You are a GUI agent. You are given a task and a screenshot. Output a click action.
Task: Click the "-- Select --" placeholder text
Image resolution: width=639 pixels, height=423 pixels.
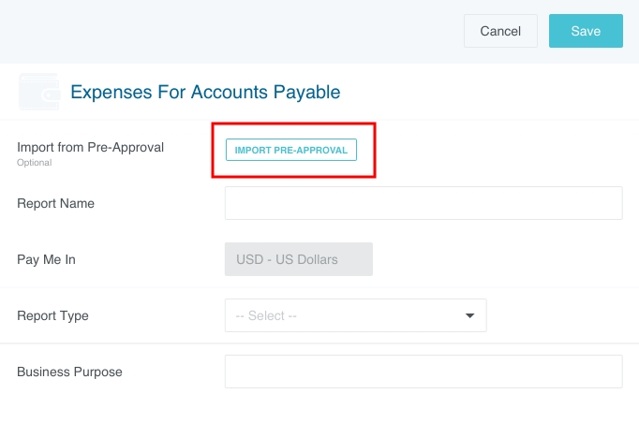[266, 315]
